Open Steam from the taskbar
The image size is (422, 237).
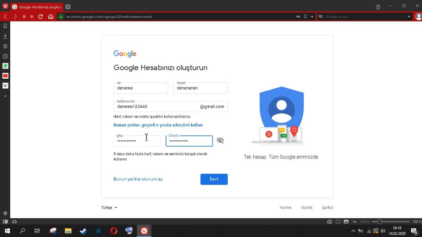83,231
